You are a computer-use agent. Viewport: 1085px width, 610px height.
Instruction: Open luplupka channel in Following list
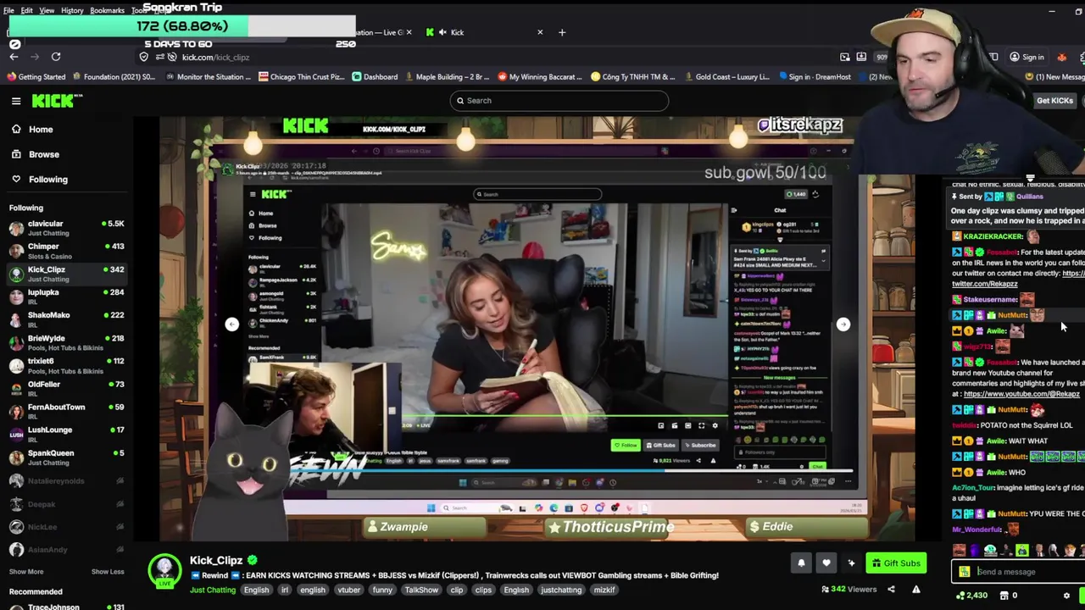coord(66,297)
